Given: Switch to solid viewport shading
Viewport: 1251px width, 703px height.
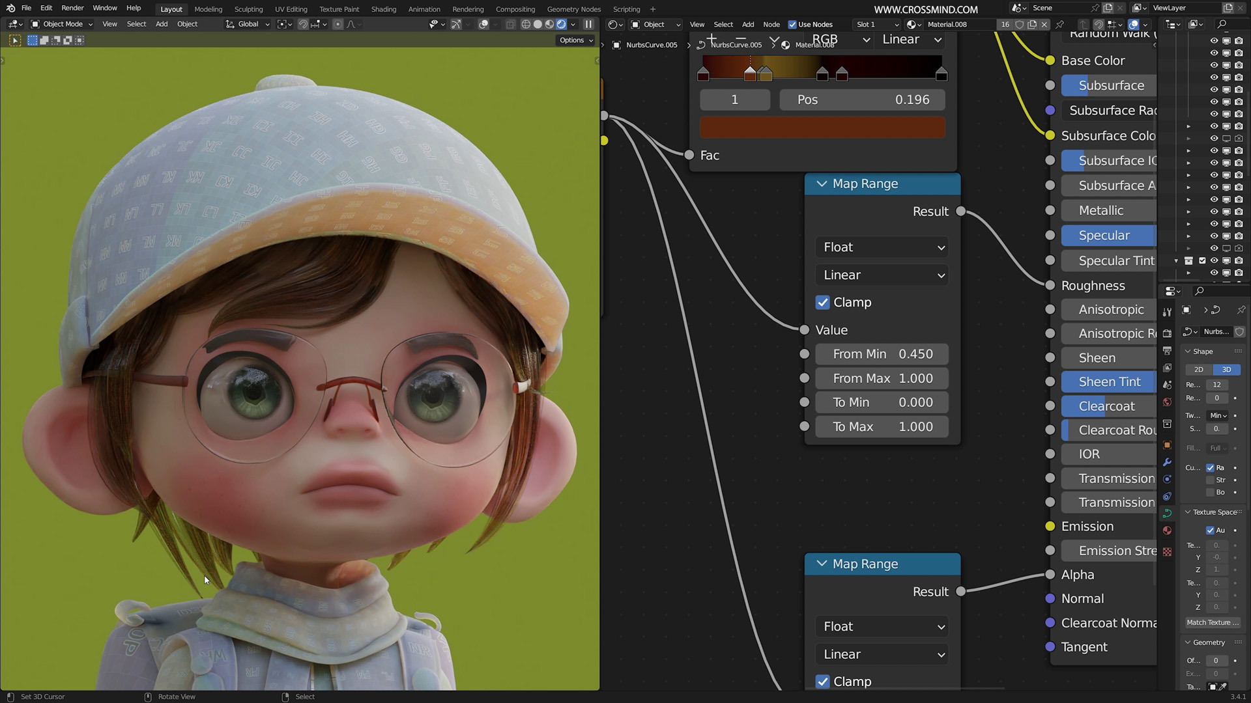Looking at the screenshot, I should pyautogui.click(x=538, y=24).
